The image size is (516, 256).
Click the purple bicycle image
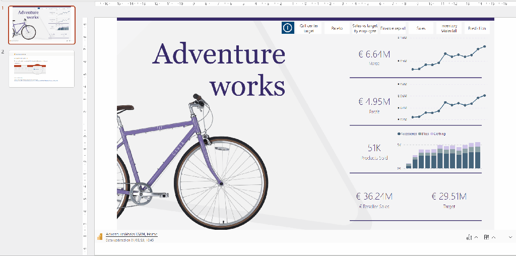click(x=192, y=163)
